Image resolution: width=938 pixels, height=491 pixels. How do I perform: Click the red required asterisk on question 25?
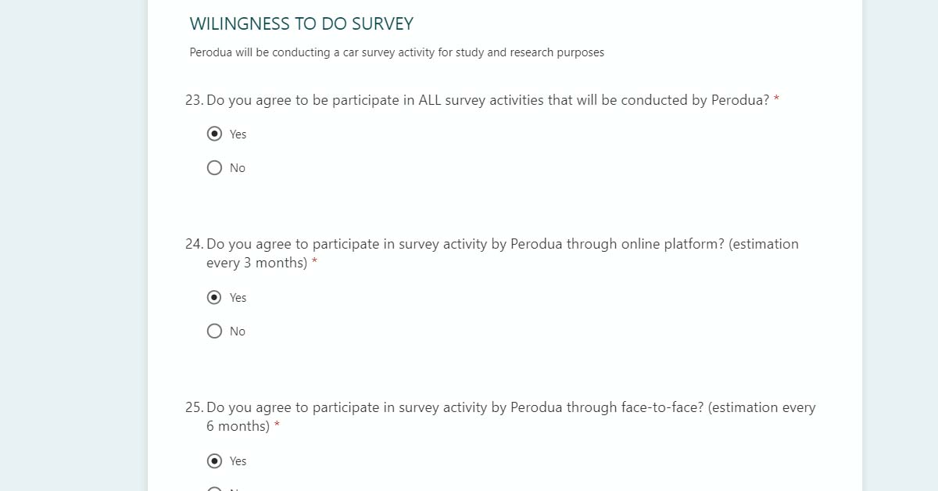pyautogui.click(x=277, y=426)
